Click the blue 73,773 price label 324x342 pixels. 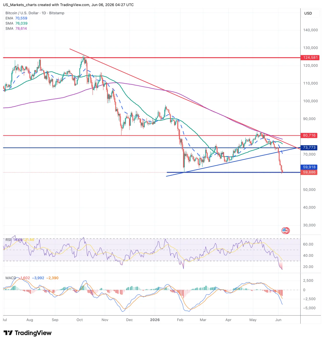point(309,148)
